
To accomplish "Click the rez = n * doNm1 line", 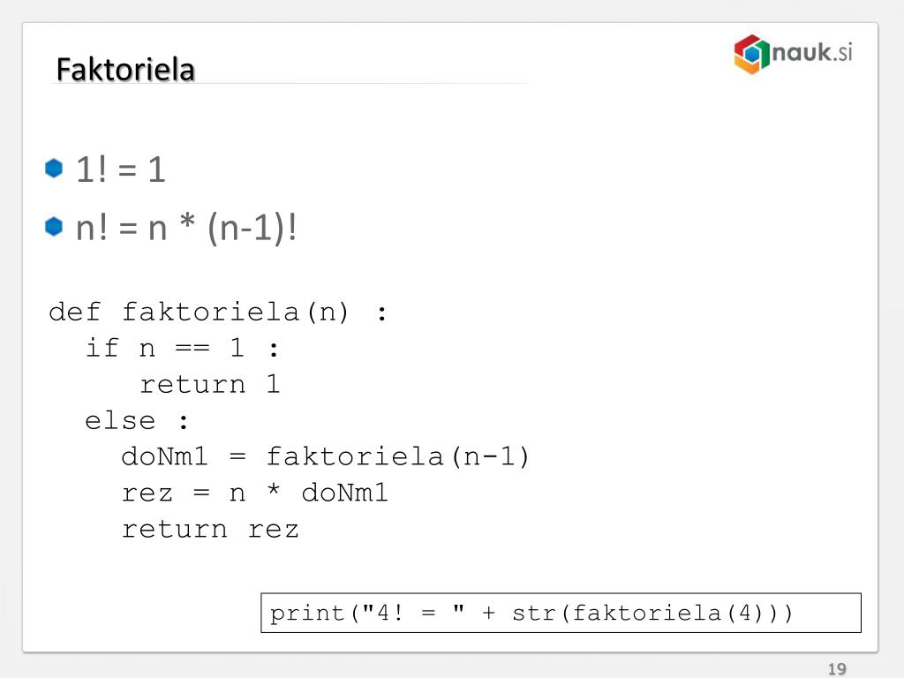I will pos(254,493).
